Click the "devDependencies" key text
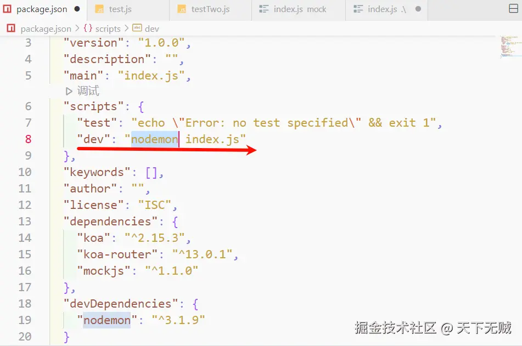 pos(121,303)
